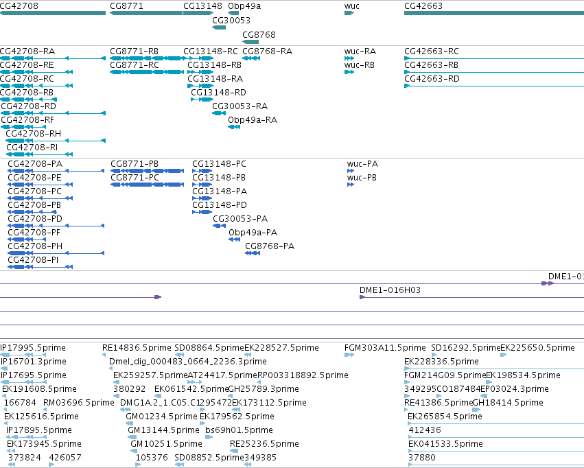Select transcript label CG42708-RE
Image resolution: width=584 pixels, height=468 pixels.
click(27, 65)
